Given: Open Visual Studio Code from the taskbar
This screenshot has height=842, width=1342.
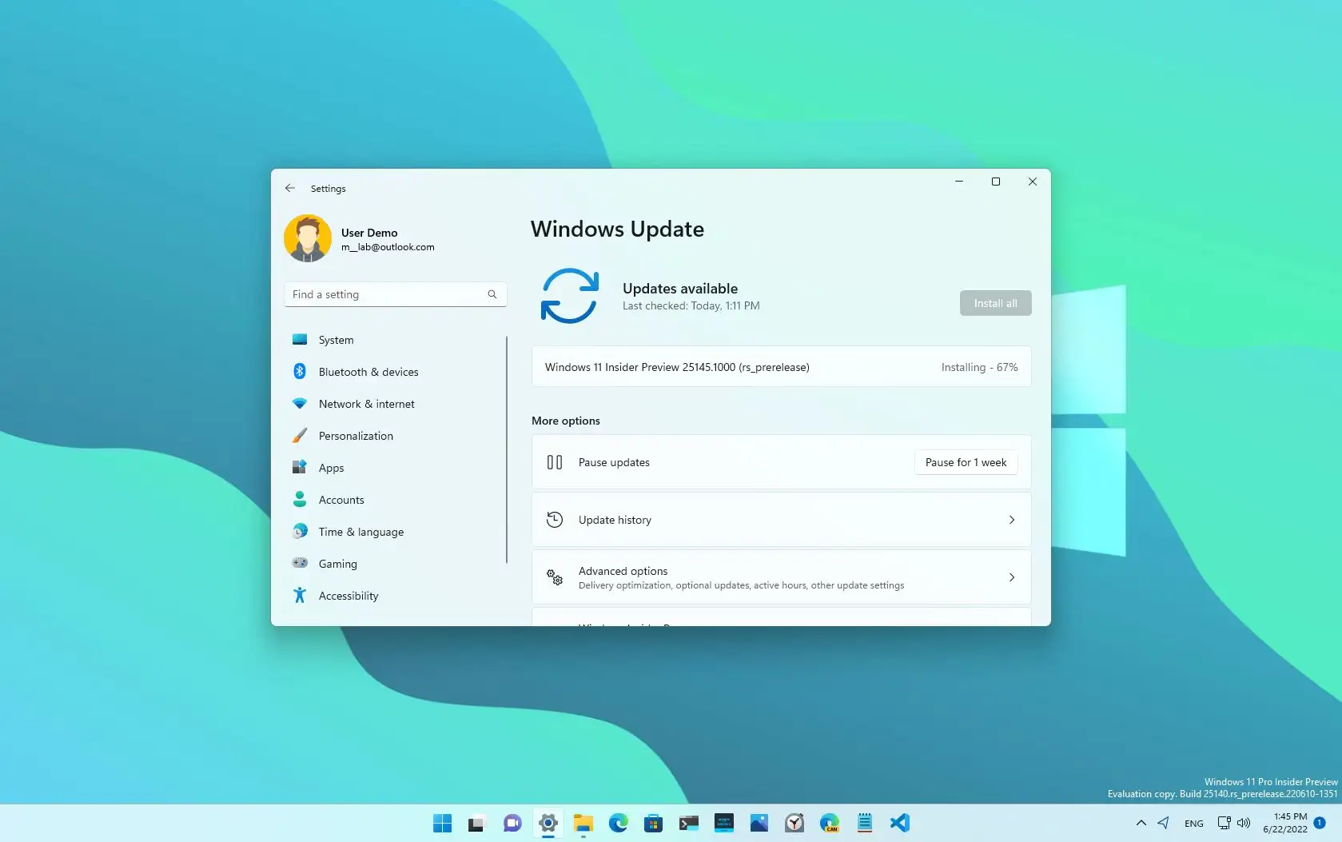Looking at the screenshot, I should tap(901, 822).
